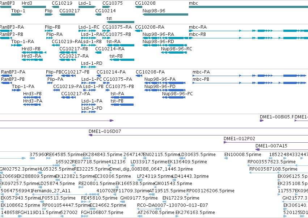308x218 pixels.
Task: Click the LD30635.5prime EST label
Action: [197, 155]
